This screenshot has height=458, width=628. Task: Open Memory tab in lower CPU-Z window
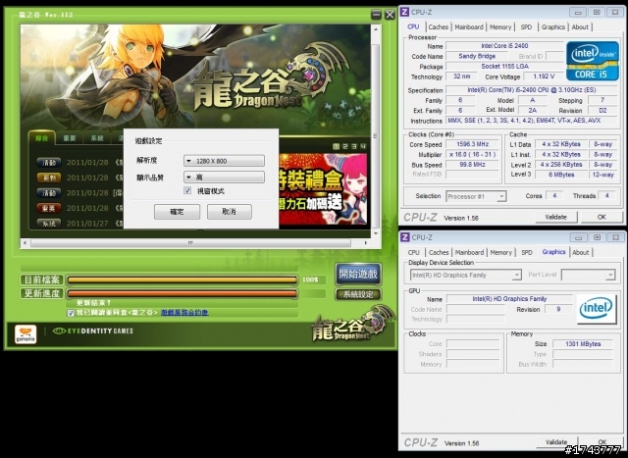[500, 253]
